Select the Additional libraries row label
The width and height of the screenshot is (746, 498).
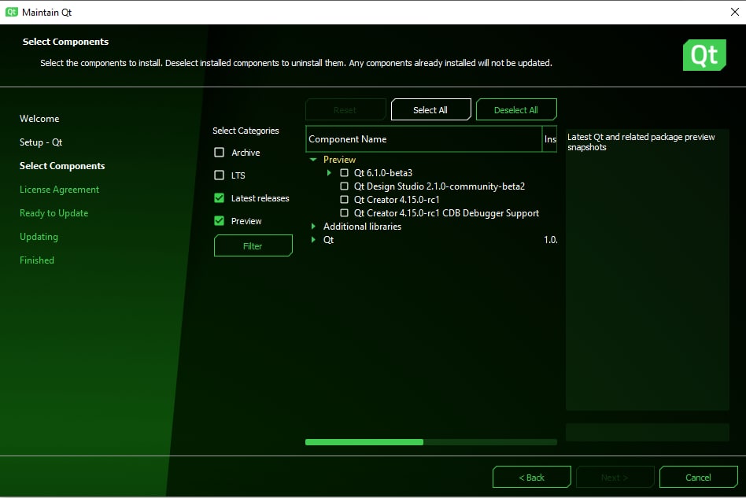(x=362, y=227)
